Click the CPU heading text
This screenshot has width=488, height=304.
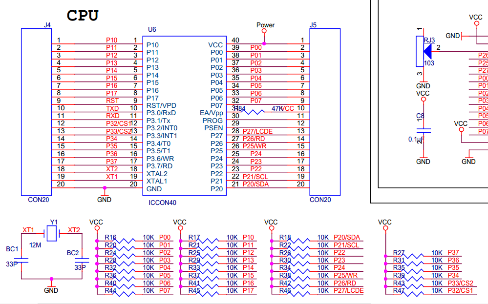83,15
